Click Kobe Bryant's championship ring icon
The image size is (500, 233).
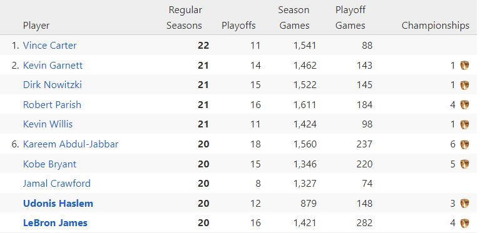pyautogui.click(x=464, y=164)
